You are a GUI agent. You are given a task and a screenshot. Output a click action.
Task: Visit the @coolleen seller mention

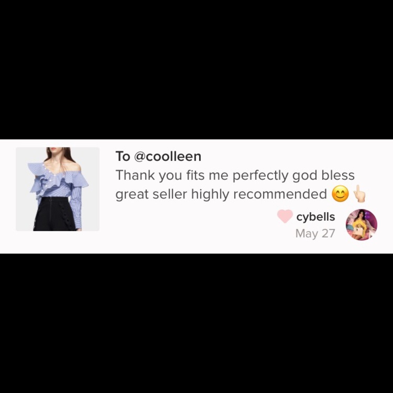pyautogui.click(x=168, y=156)
